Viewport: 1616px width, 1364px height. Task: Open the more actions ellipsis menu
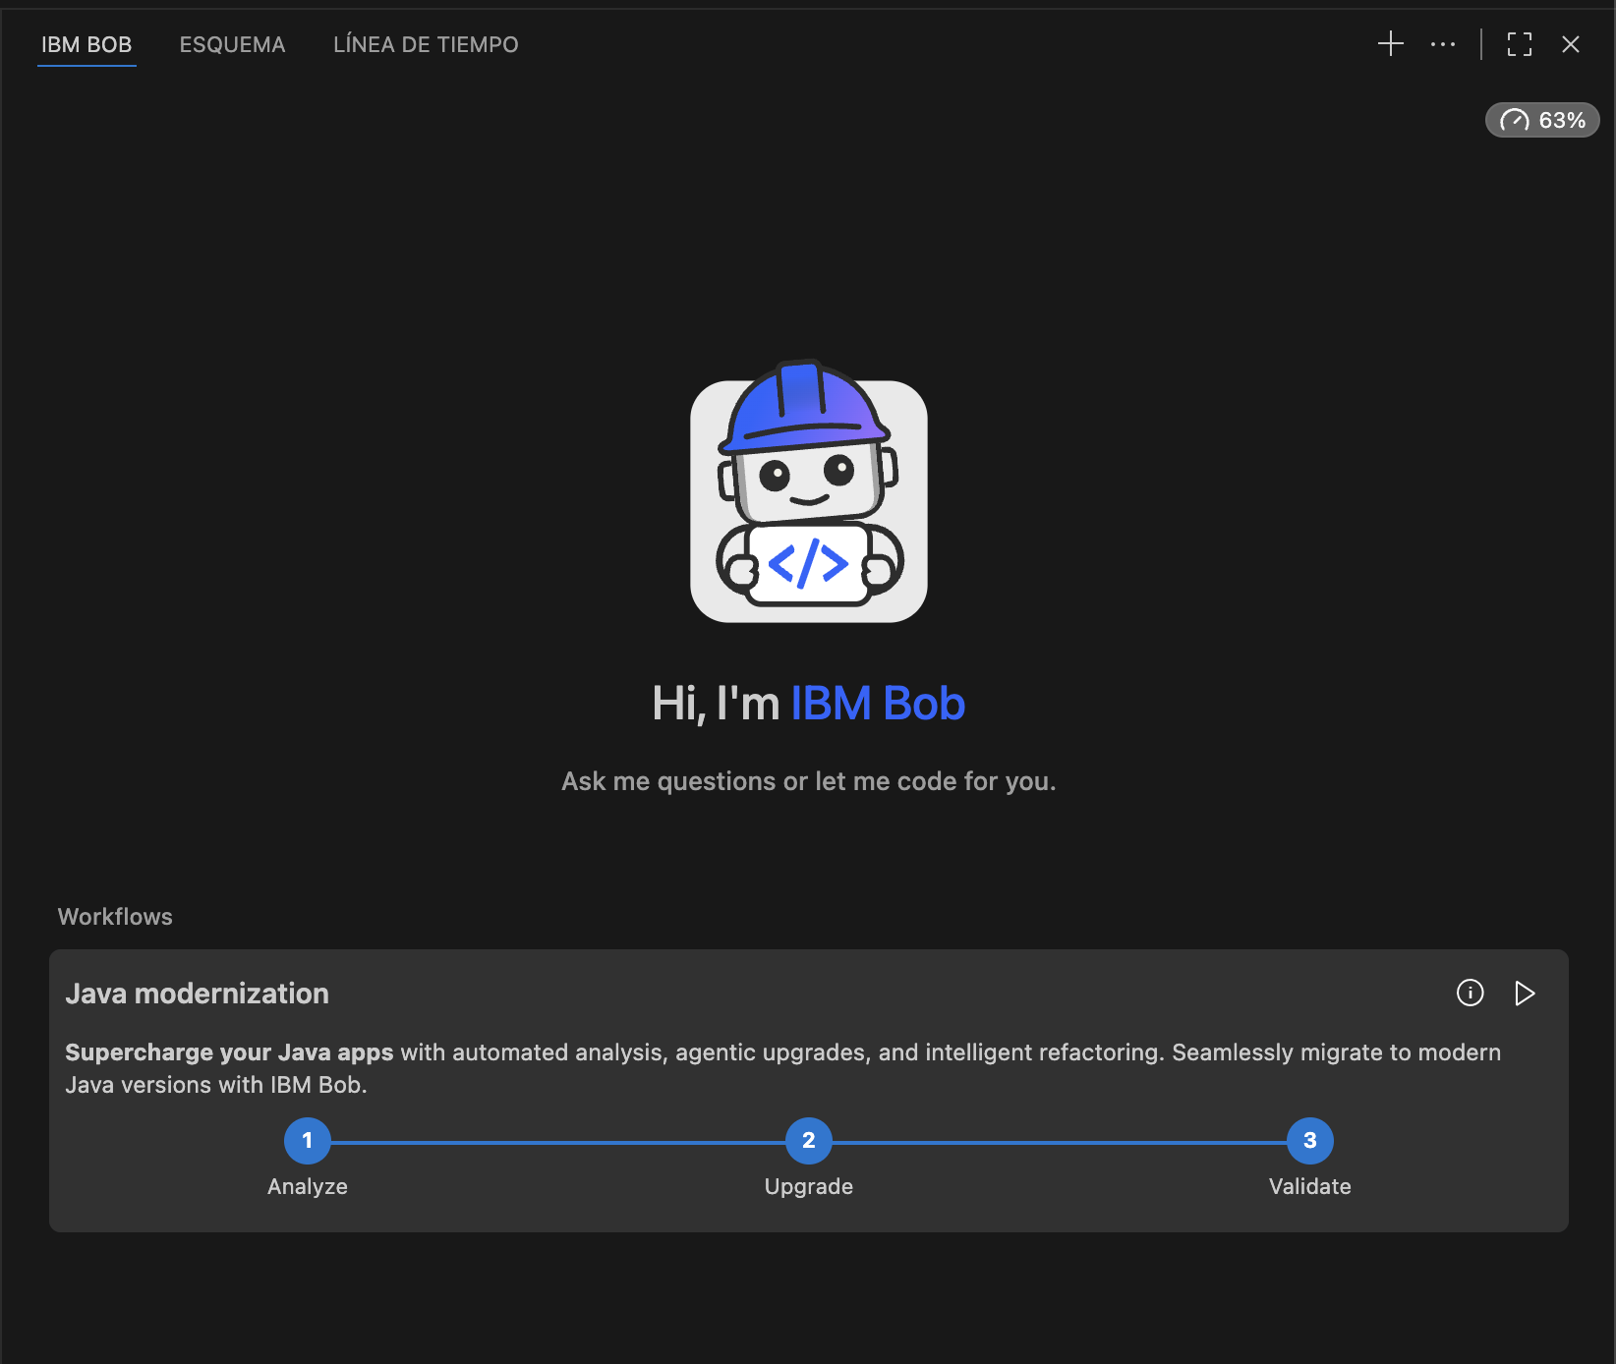click(x=1442, y=44)
